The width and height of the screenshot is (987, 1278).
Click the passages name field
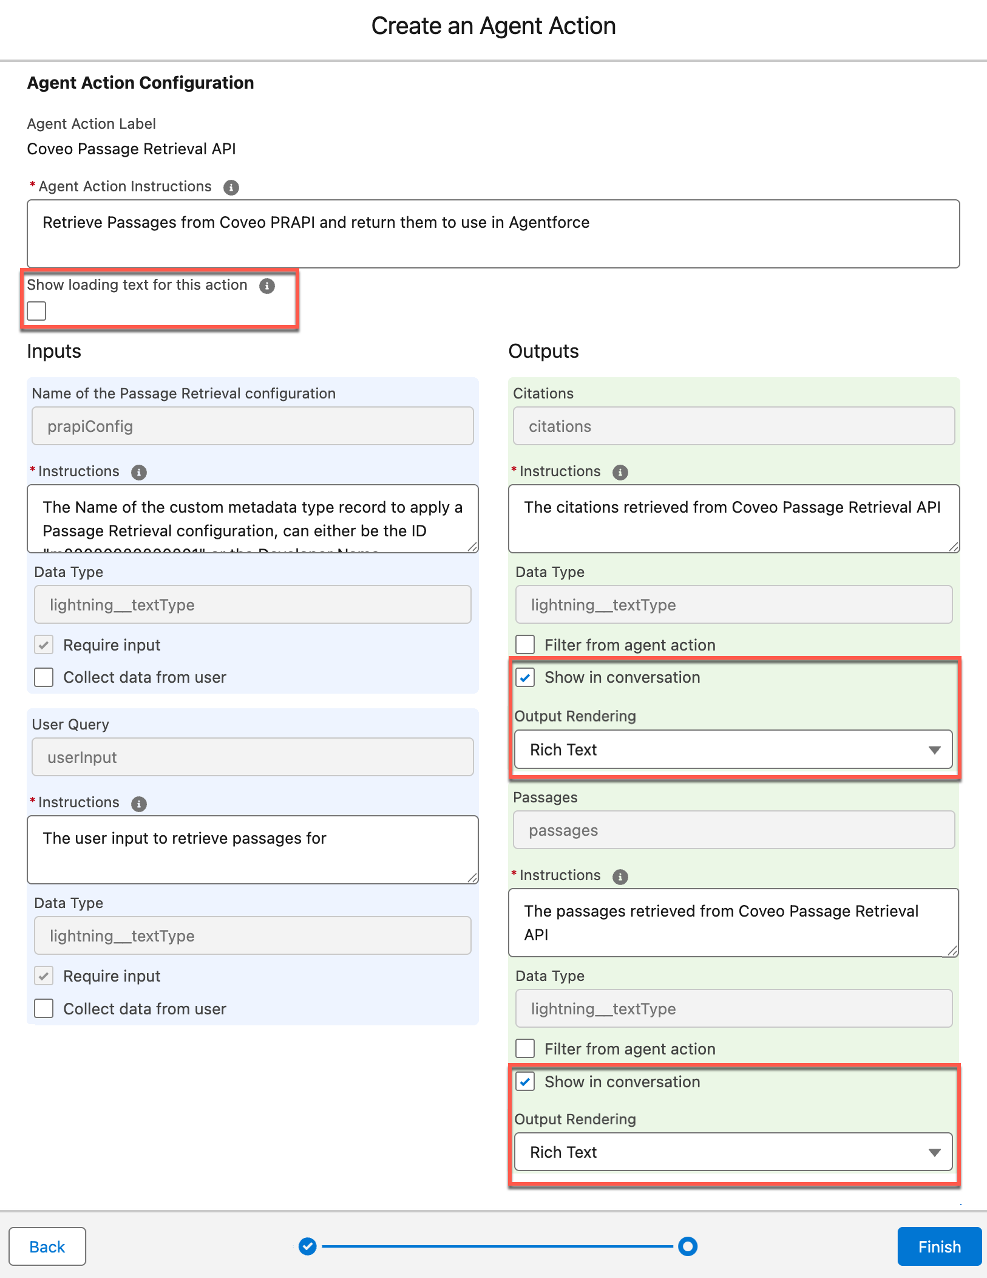click(x=734, y=830)
